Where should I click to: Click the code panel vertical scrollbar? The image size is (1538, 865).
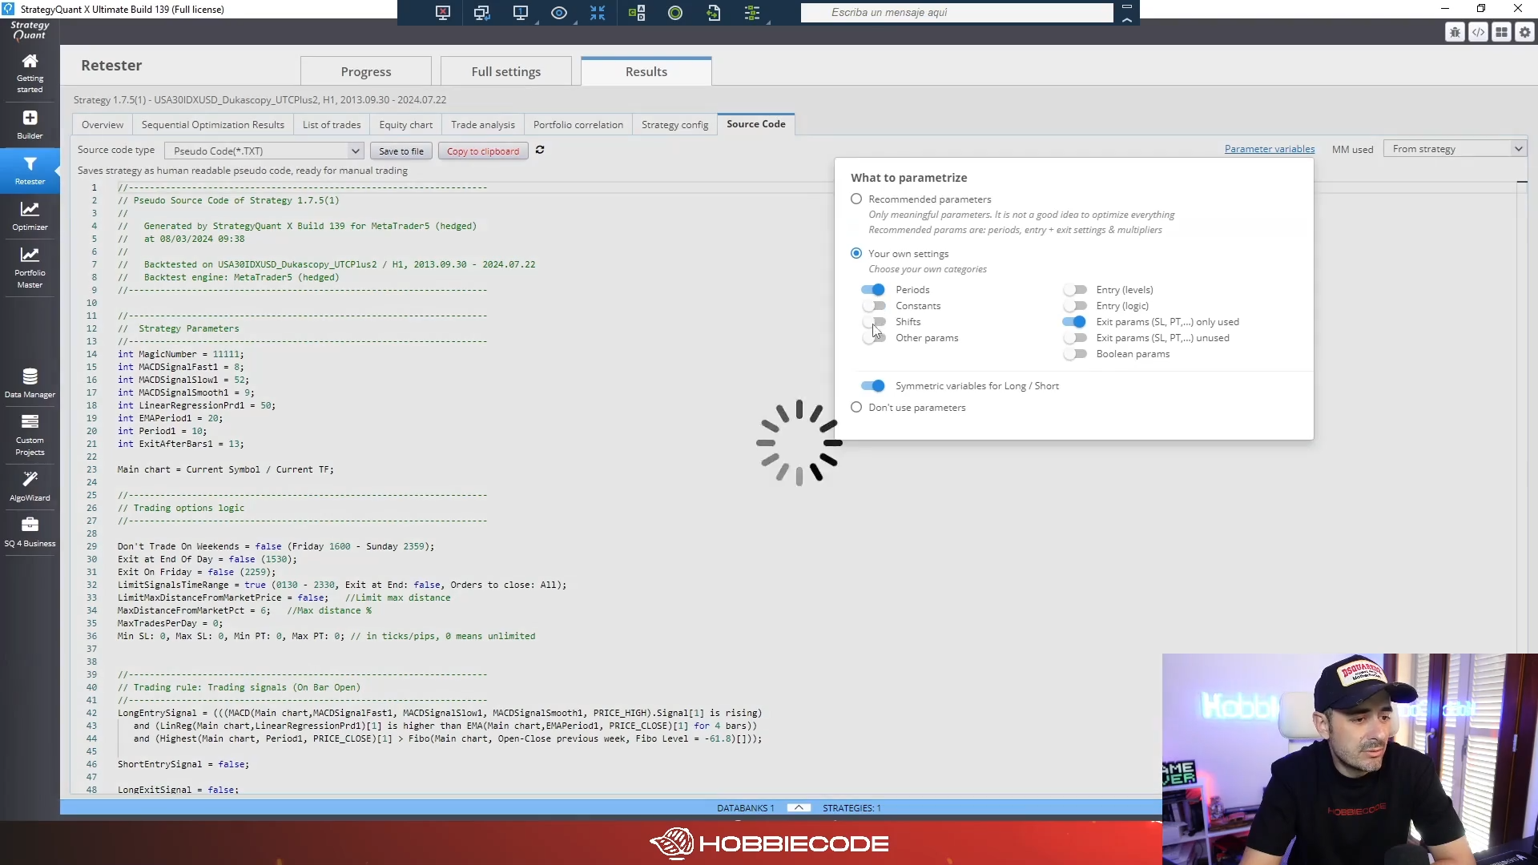click(1522, 489)
